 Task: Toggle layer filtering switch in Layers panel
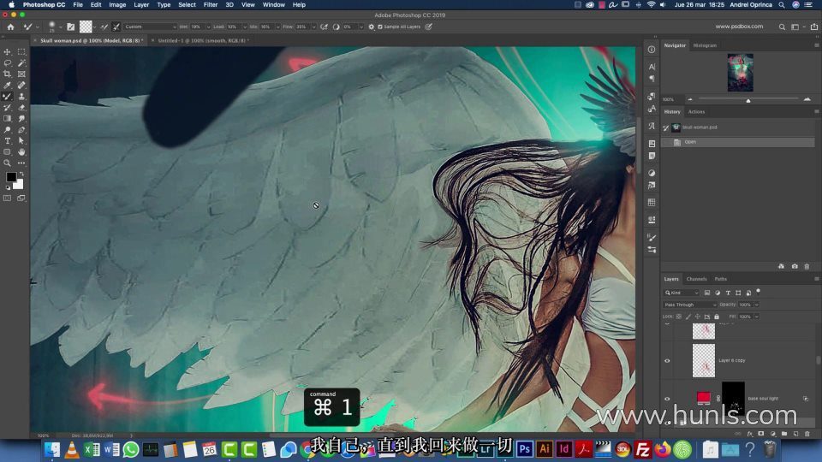[758, 292]
